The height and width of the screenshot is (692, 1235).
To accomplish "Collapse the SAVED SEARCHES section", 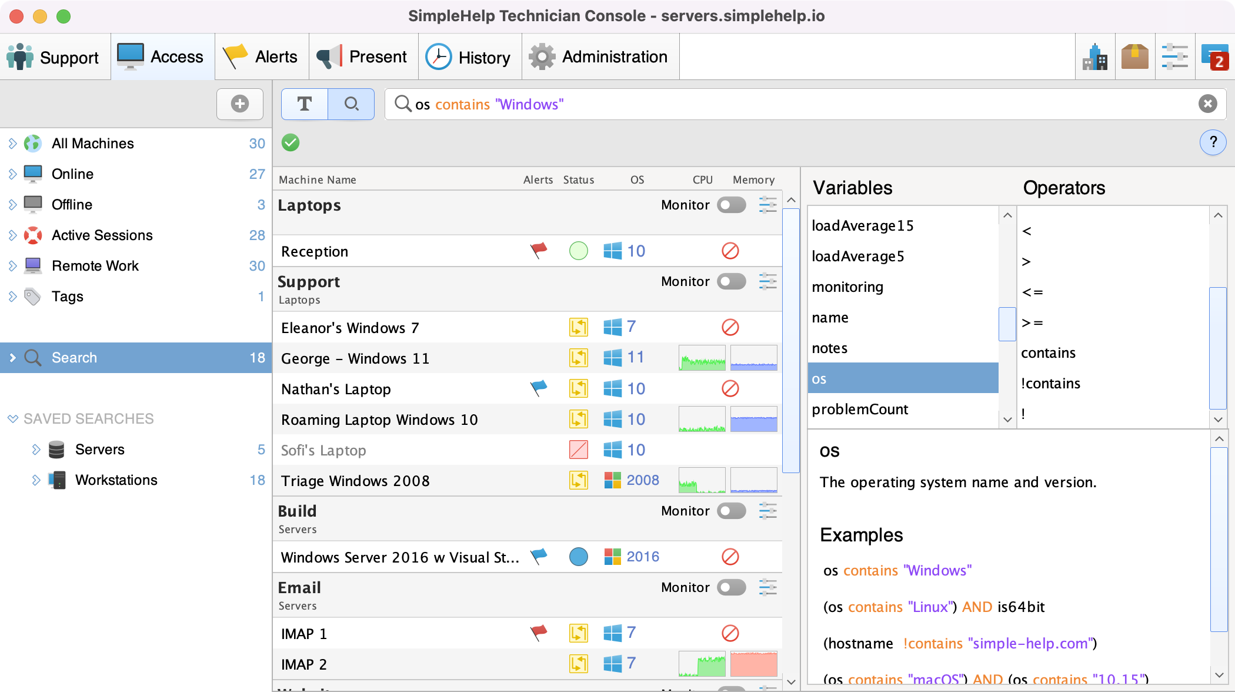I will click(x=12, y=419).
